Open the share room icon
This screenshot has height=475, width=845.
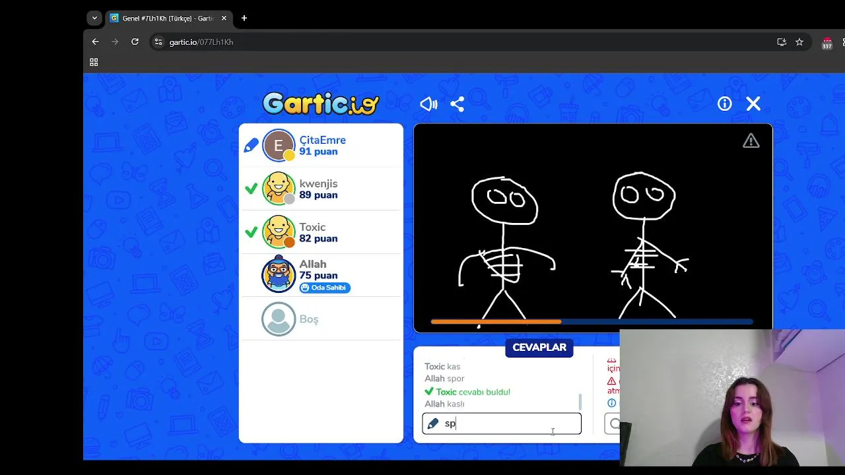tap(457, 104)
